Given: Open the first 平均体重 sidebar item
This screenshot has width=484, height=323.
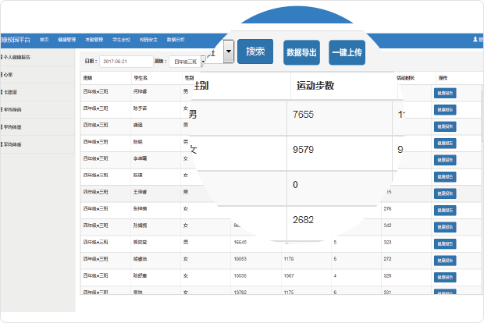Looking at the screenshot, I should [x=12, y=127].
